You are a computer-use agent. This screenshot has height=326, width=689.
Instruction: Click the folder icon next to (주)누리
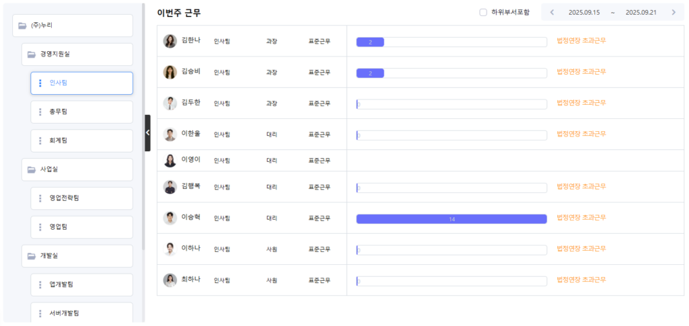click(x=22, y=26)
